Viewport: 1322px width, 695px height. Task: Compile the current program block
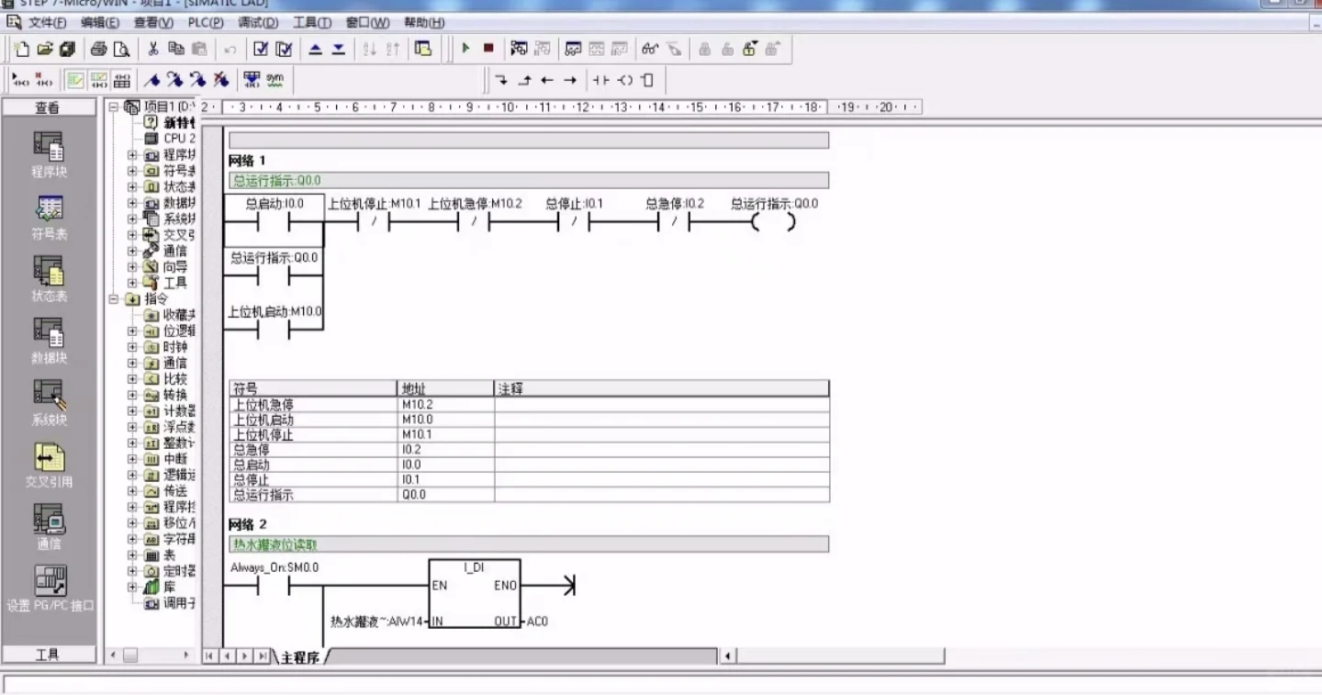coord(261,50)
